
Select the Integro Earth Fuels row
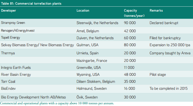click(x=96, y=68)
